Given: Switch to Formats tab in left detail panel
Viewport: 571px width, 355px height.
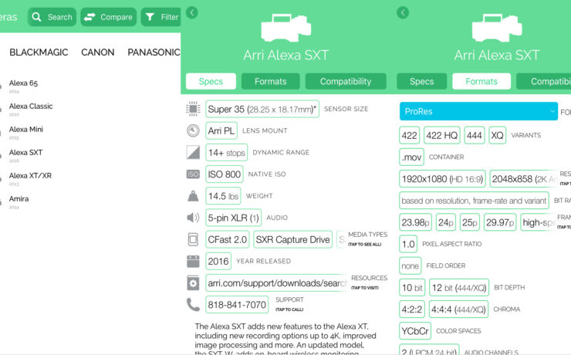Looking at the screenshot, I should point(271,81).
